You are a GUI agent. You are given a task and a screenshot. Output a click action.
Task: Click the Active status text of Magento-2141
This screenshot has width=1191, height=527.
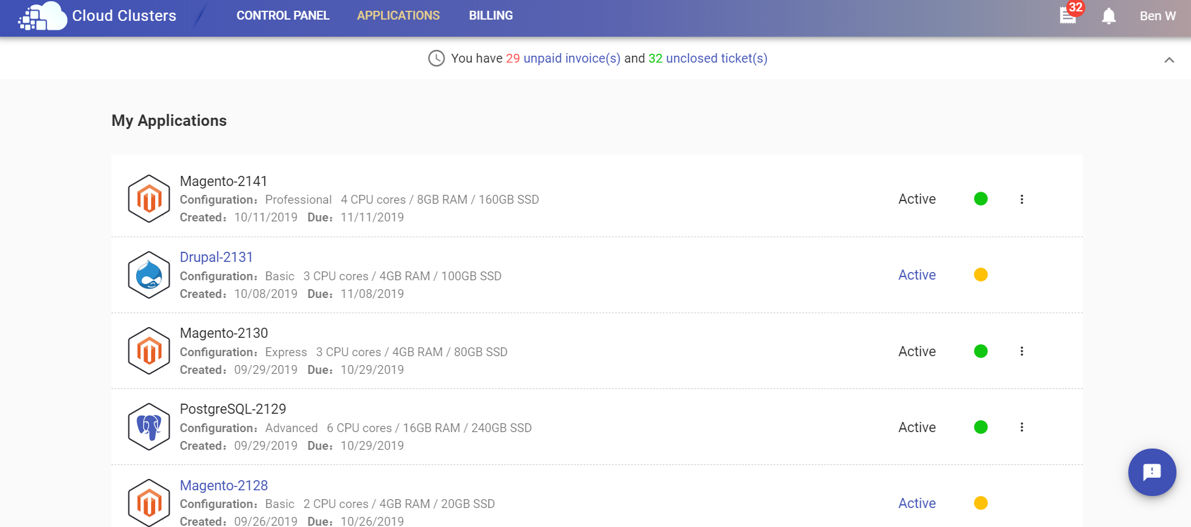pos(917,199)
